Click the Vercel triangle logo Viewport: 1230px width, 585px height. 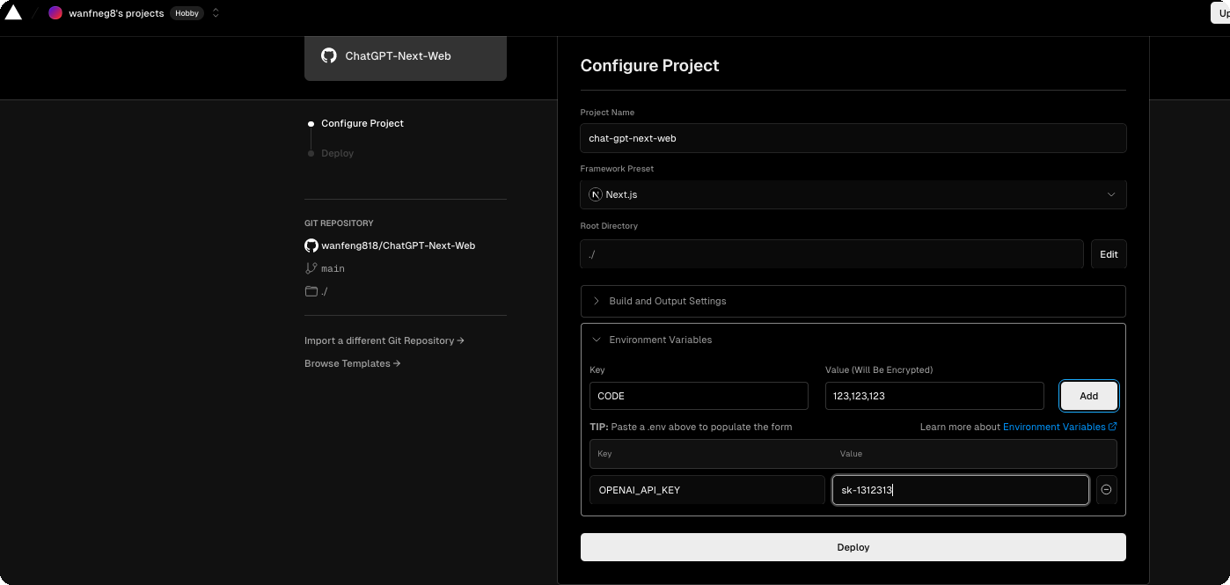point(13,12)
